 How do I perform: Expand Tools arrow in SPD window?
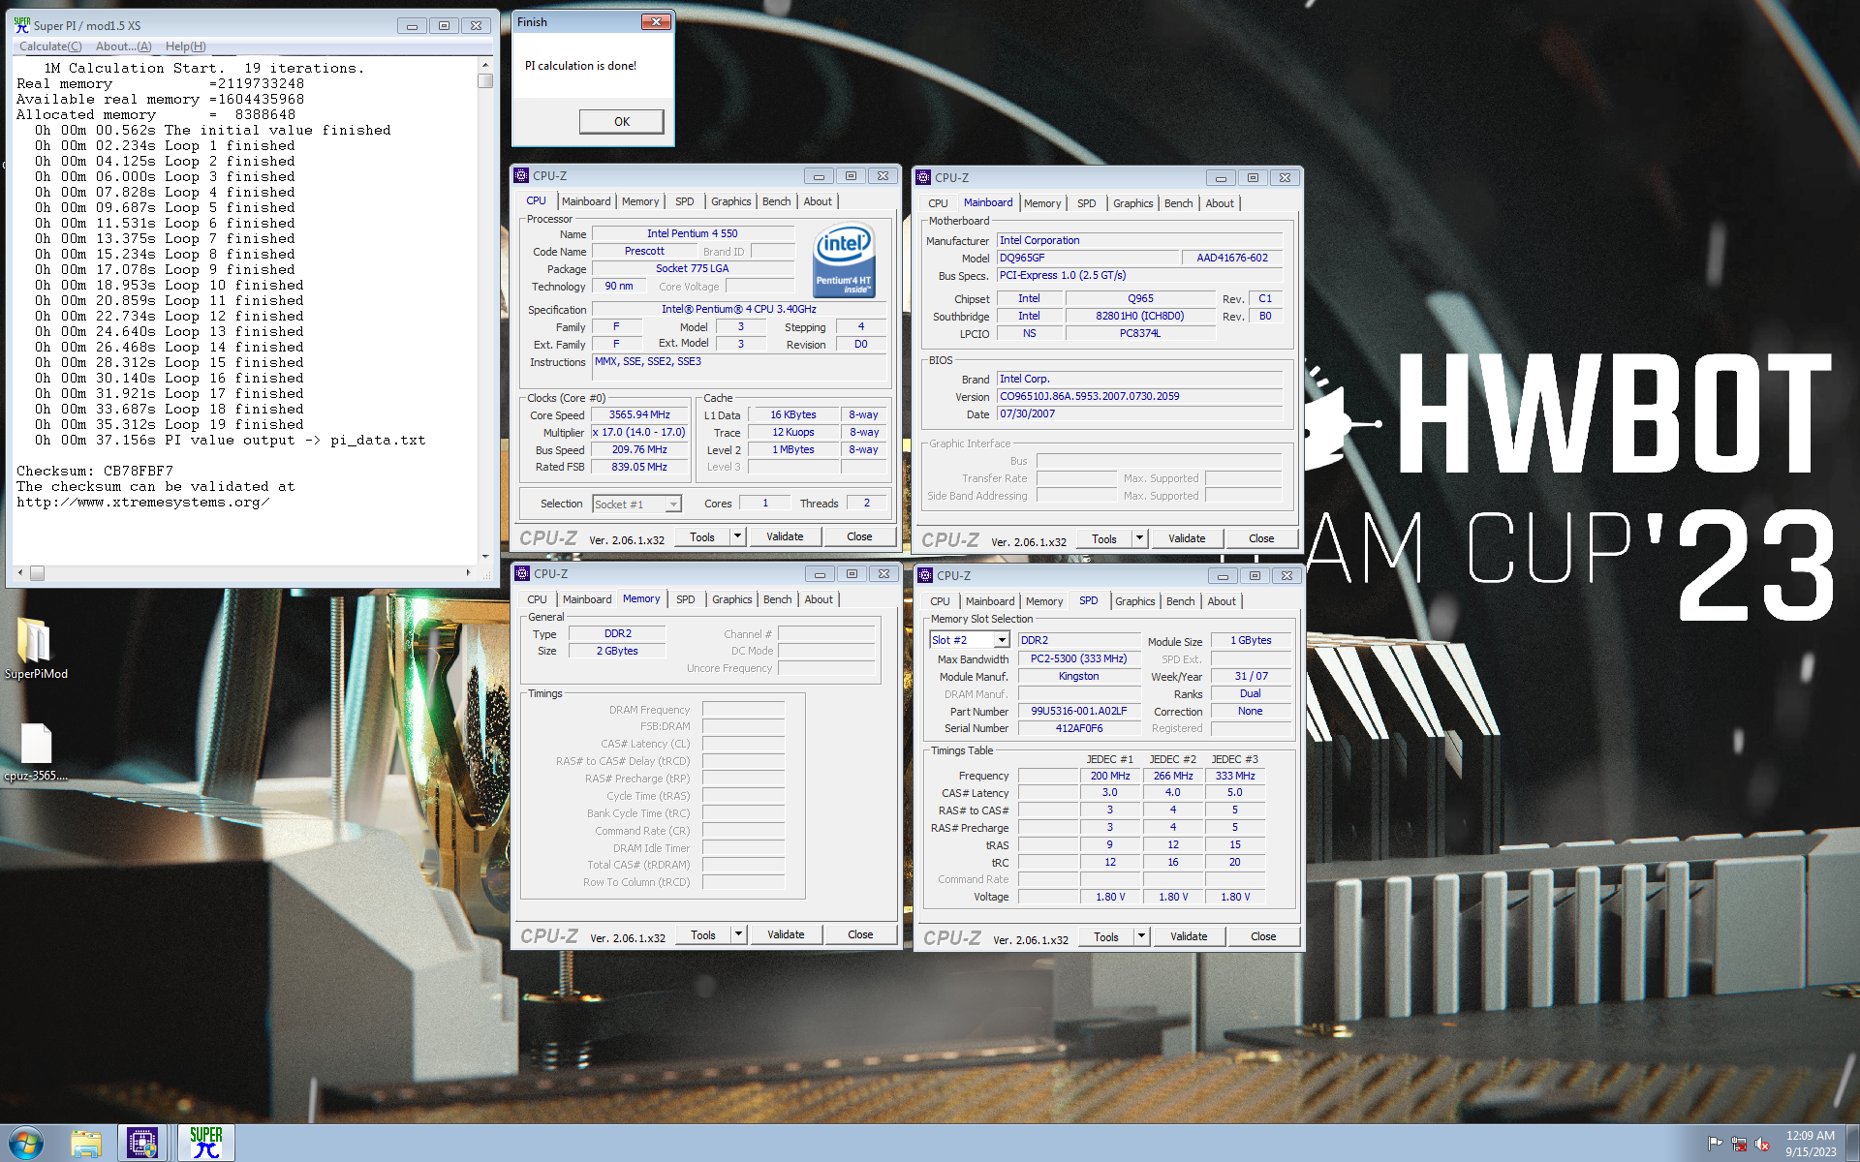(x=1141, y=936)
